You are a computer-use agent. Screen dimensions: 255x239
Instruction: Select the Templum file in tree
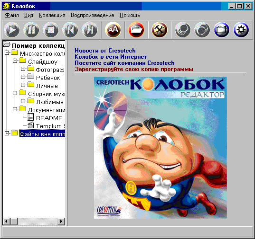(x=50, y=126)
